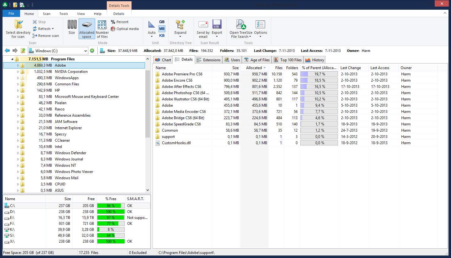Stop the current scan
Image resolution: width=451 pixels, height=258 pixels.
click(x=39, y=22)
